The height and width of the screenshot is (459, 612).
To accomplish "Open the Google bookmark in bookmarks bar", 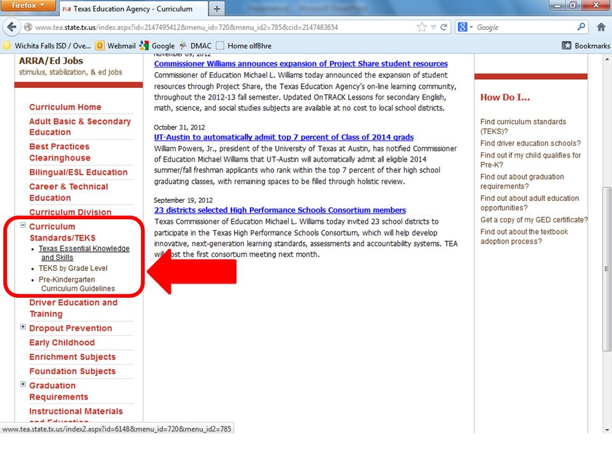I will (157, 46).
